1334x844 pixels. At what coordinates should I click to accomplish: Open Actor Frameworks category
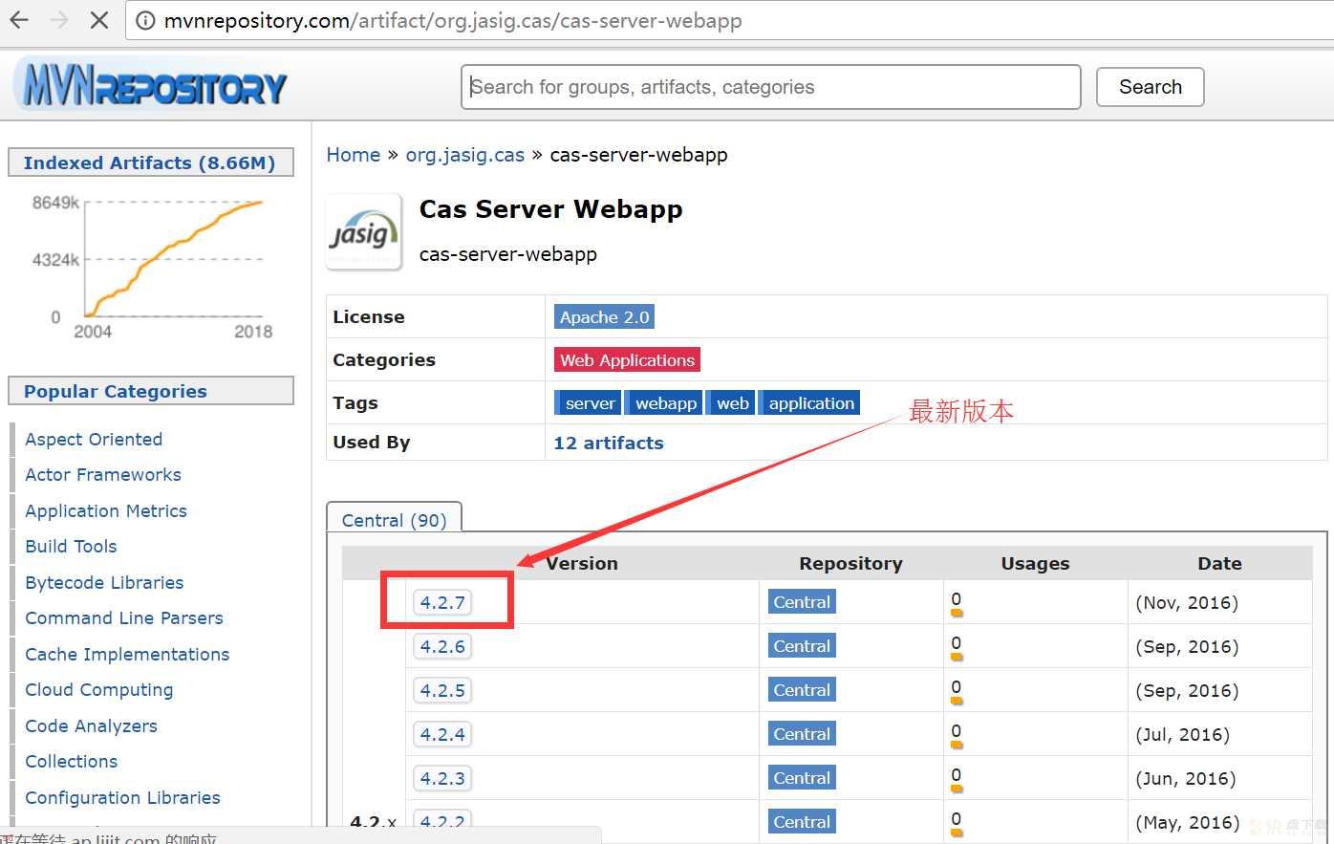(x=103, y=475)
